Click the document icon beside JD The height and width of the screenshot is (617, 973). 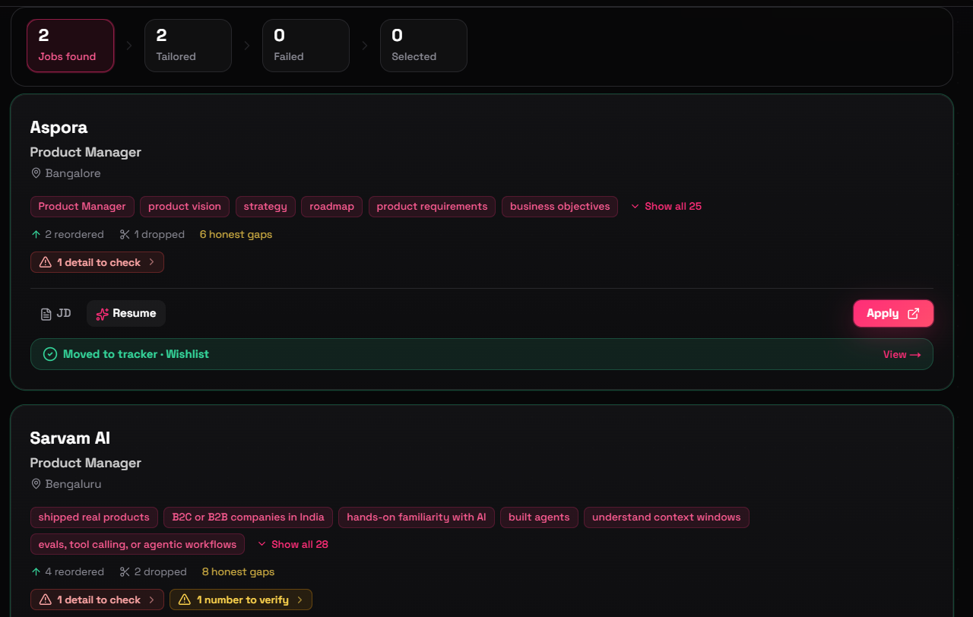[46, 314]
